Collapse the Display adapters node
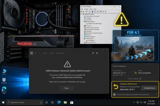Image resolution: width=160 pixels, height=106 pixels. coord(83,22)
